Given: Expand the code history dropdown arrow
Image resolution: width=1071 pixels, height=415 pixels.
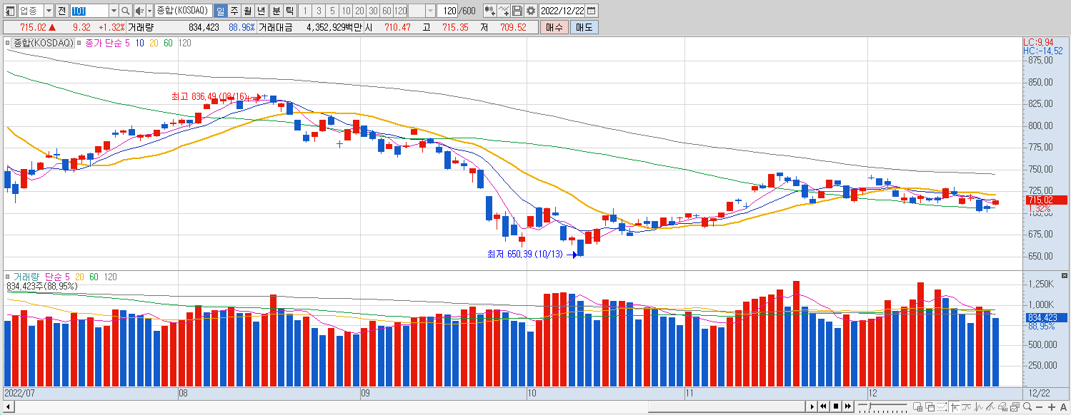Looking at the screenshot, I should 114,11.
